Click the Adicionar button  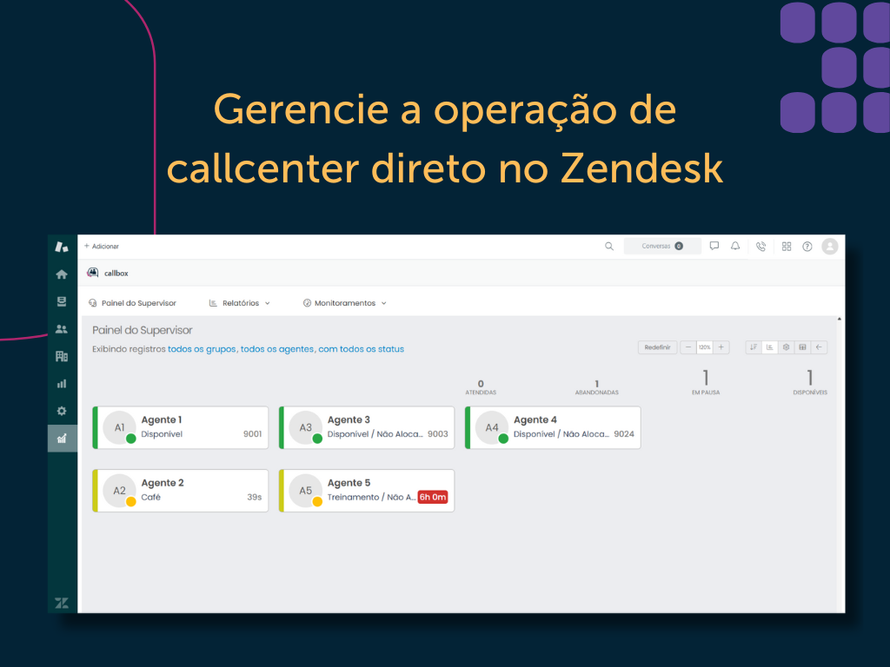pyautogui.click(x=102, y=246)
